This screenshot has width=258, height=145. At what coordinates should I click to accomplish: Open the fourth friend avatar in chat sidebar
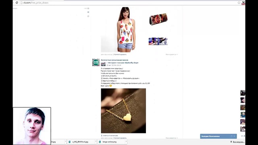[243, 115]
